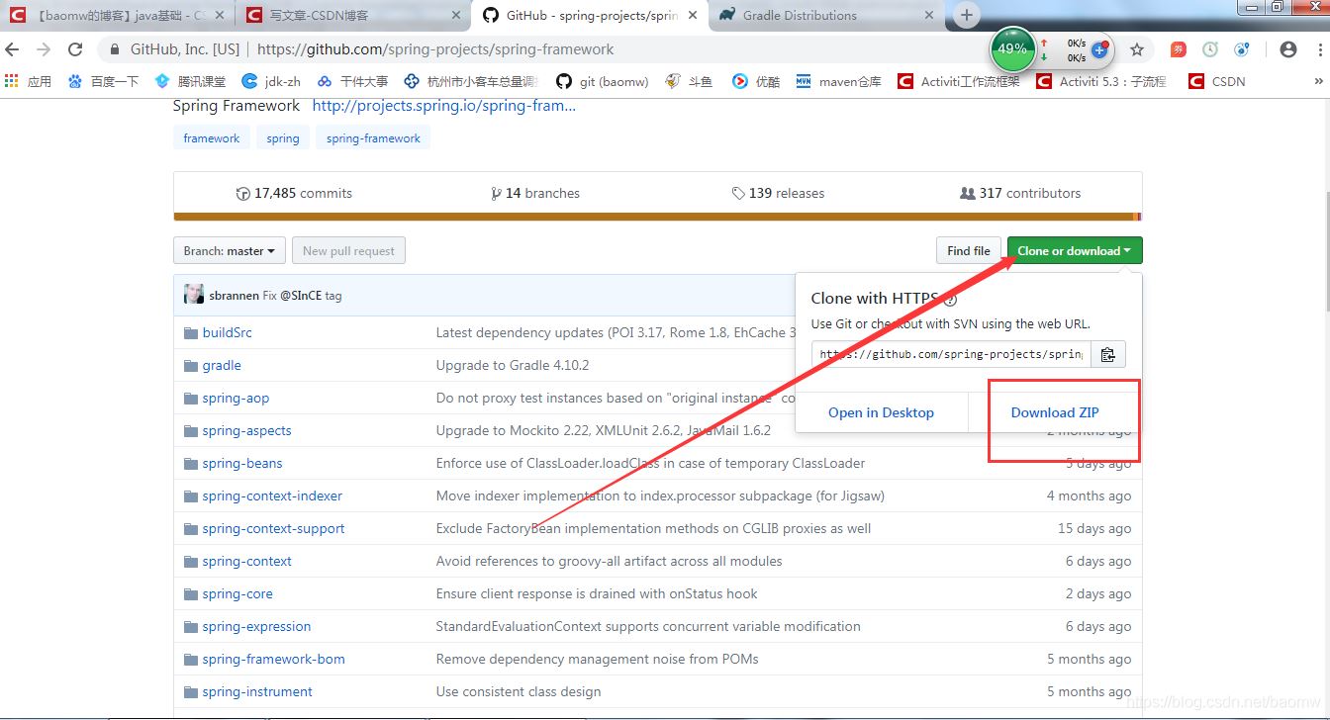
Task: Copy clone URL to clipboard
Action: coord(1107,354)
